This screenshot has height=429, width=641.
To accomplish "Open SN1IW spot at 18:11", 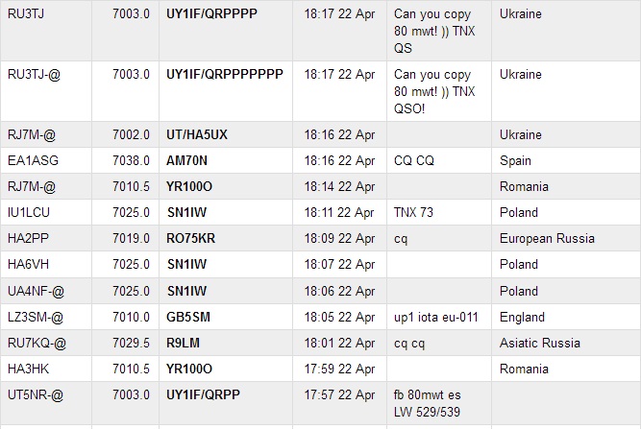I will click(186, 213).
